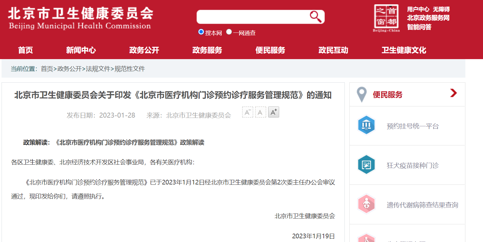Open the 政策解读 document link
The height and width of the screenshot is (242, 483).
pyautogui.click(x=130, y=143)
